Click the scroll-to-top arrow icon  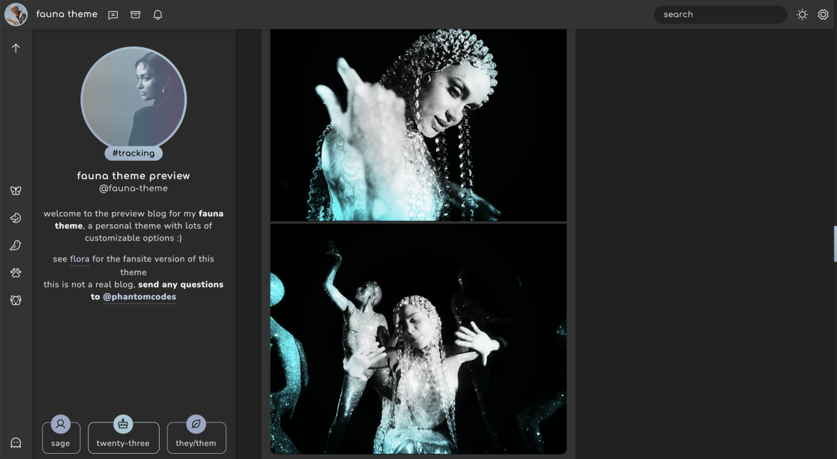coord(16,48)
